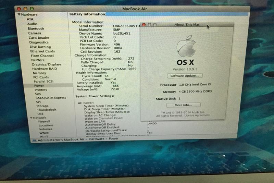Click the Software Update button

(x=185, y=76)
